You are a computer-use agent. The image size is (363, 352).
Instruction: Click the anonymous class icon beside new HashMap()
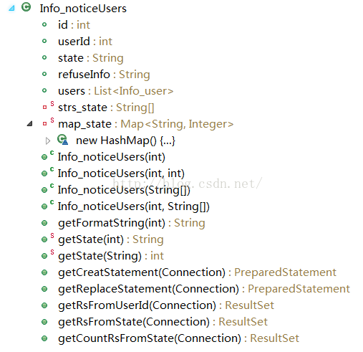pyautogui.click(x=62, y=140)
